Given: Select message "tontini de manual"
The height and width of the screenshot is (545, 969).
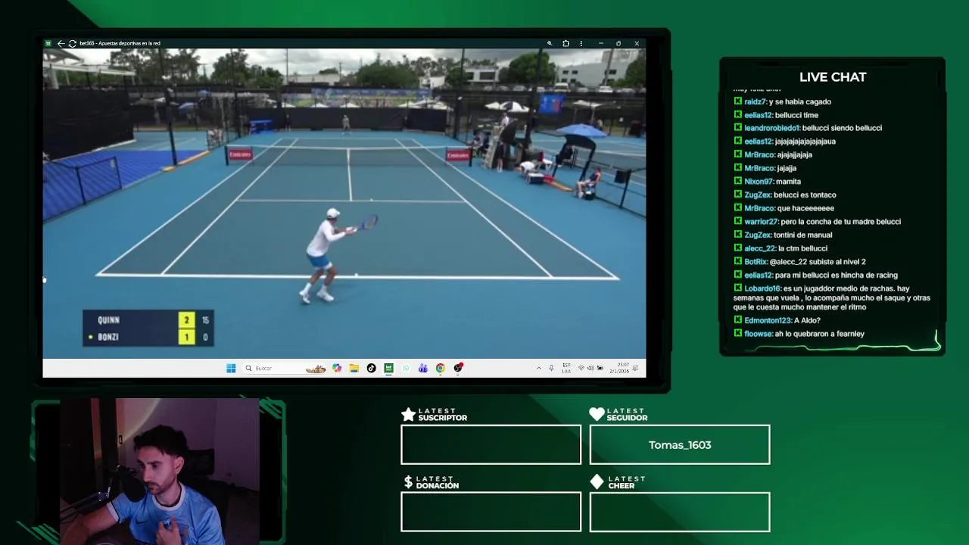Looking at the screenshot, I should [x=802, y=235].
